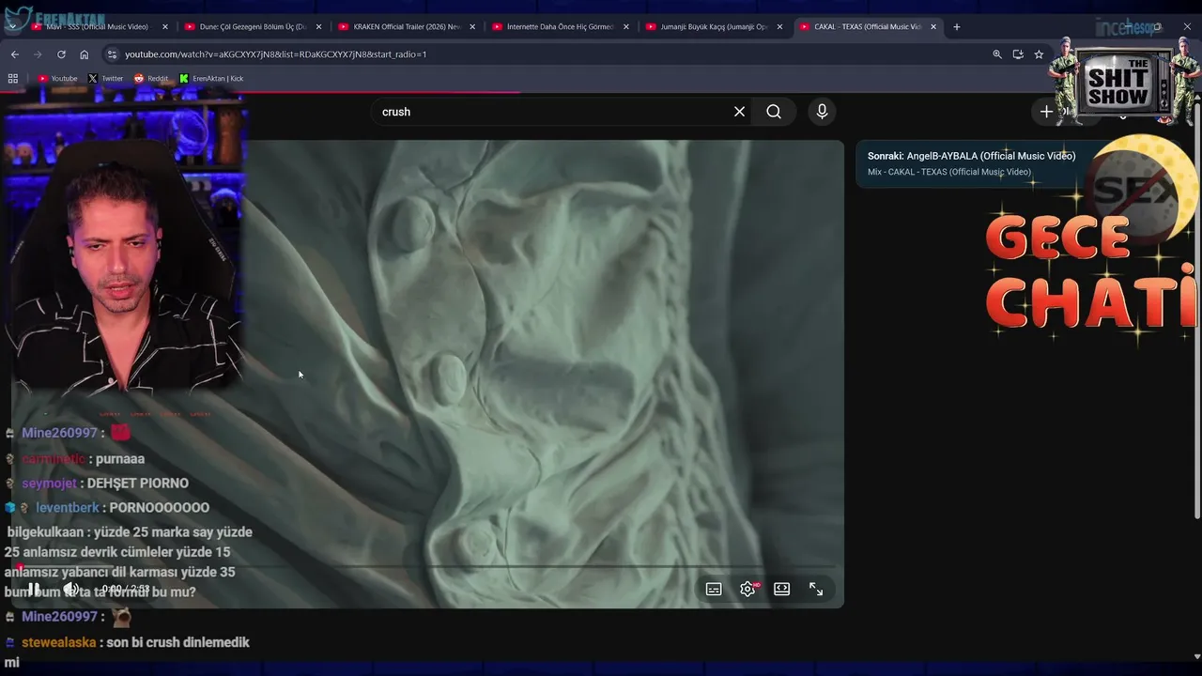The height and width of the screenshot is (676, 1202).
Task: Click the install app icon in address bar
Action: (x=1018, y=54)
